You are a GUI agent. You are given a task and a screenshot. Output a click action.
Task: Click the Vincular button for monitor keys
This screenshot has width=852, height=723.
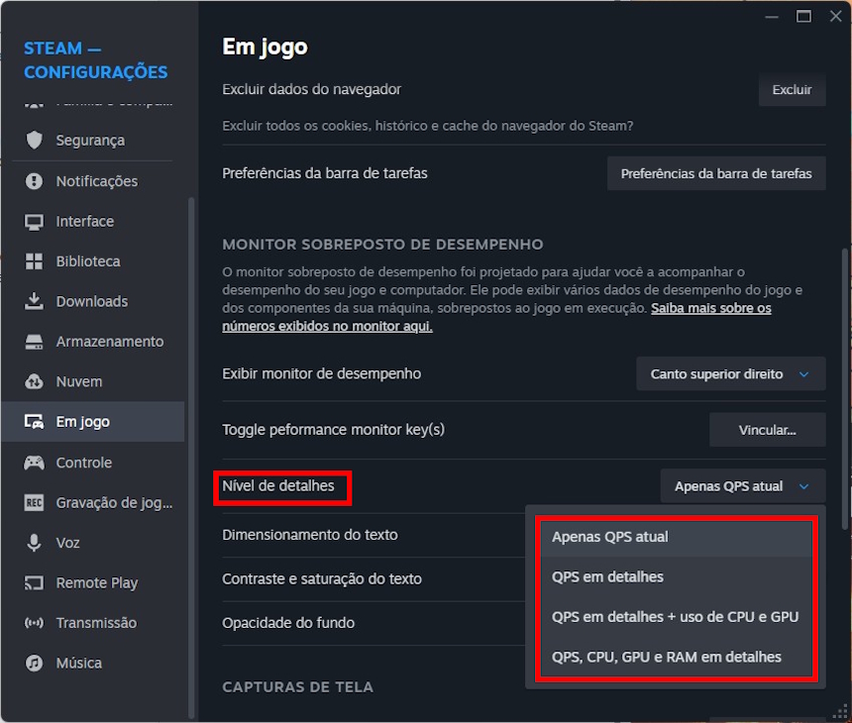pos(767,429)
